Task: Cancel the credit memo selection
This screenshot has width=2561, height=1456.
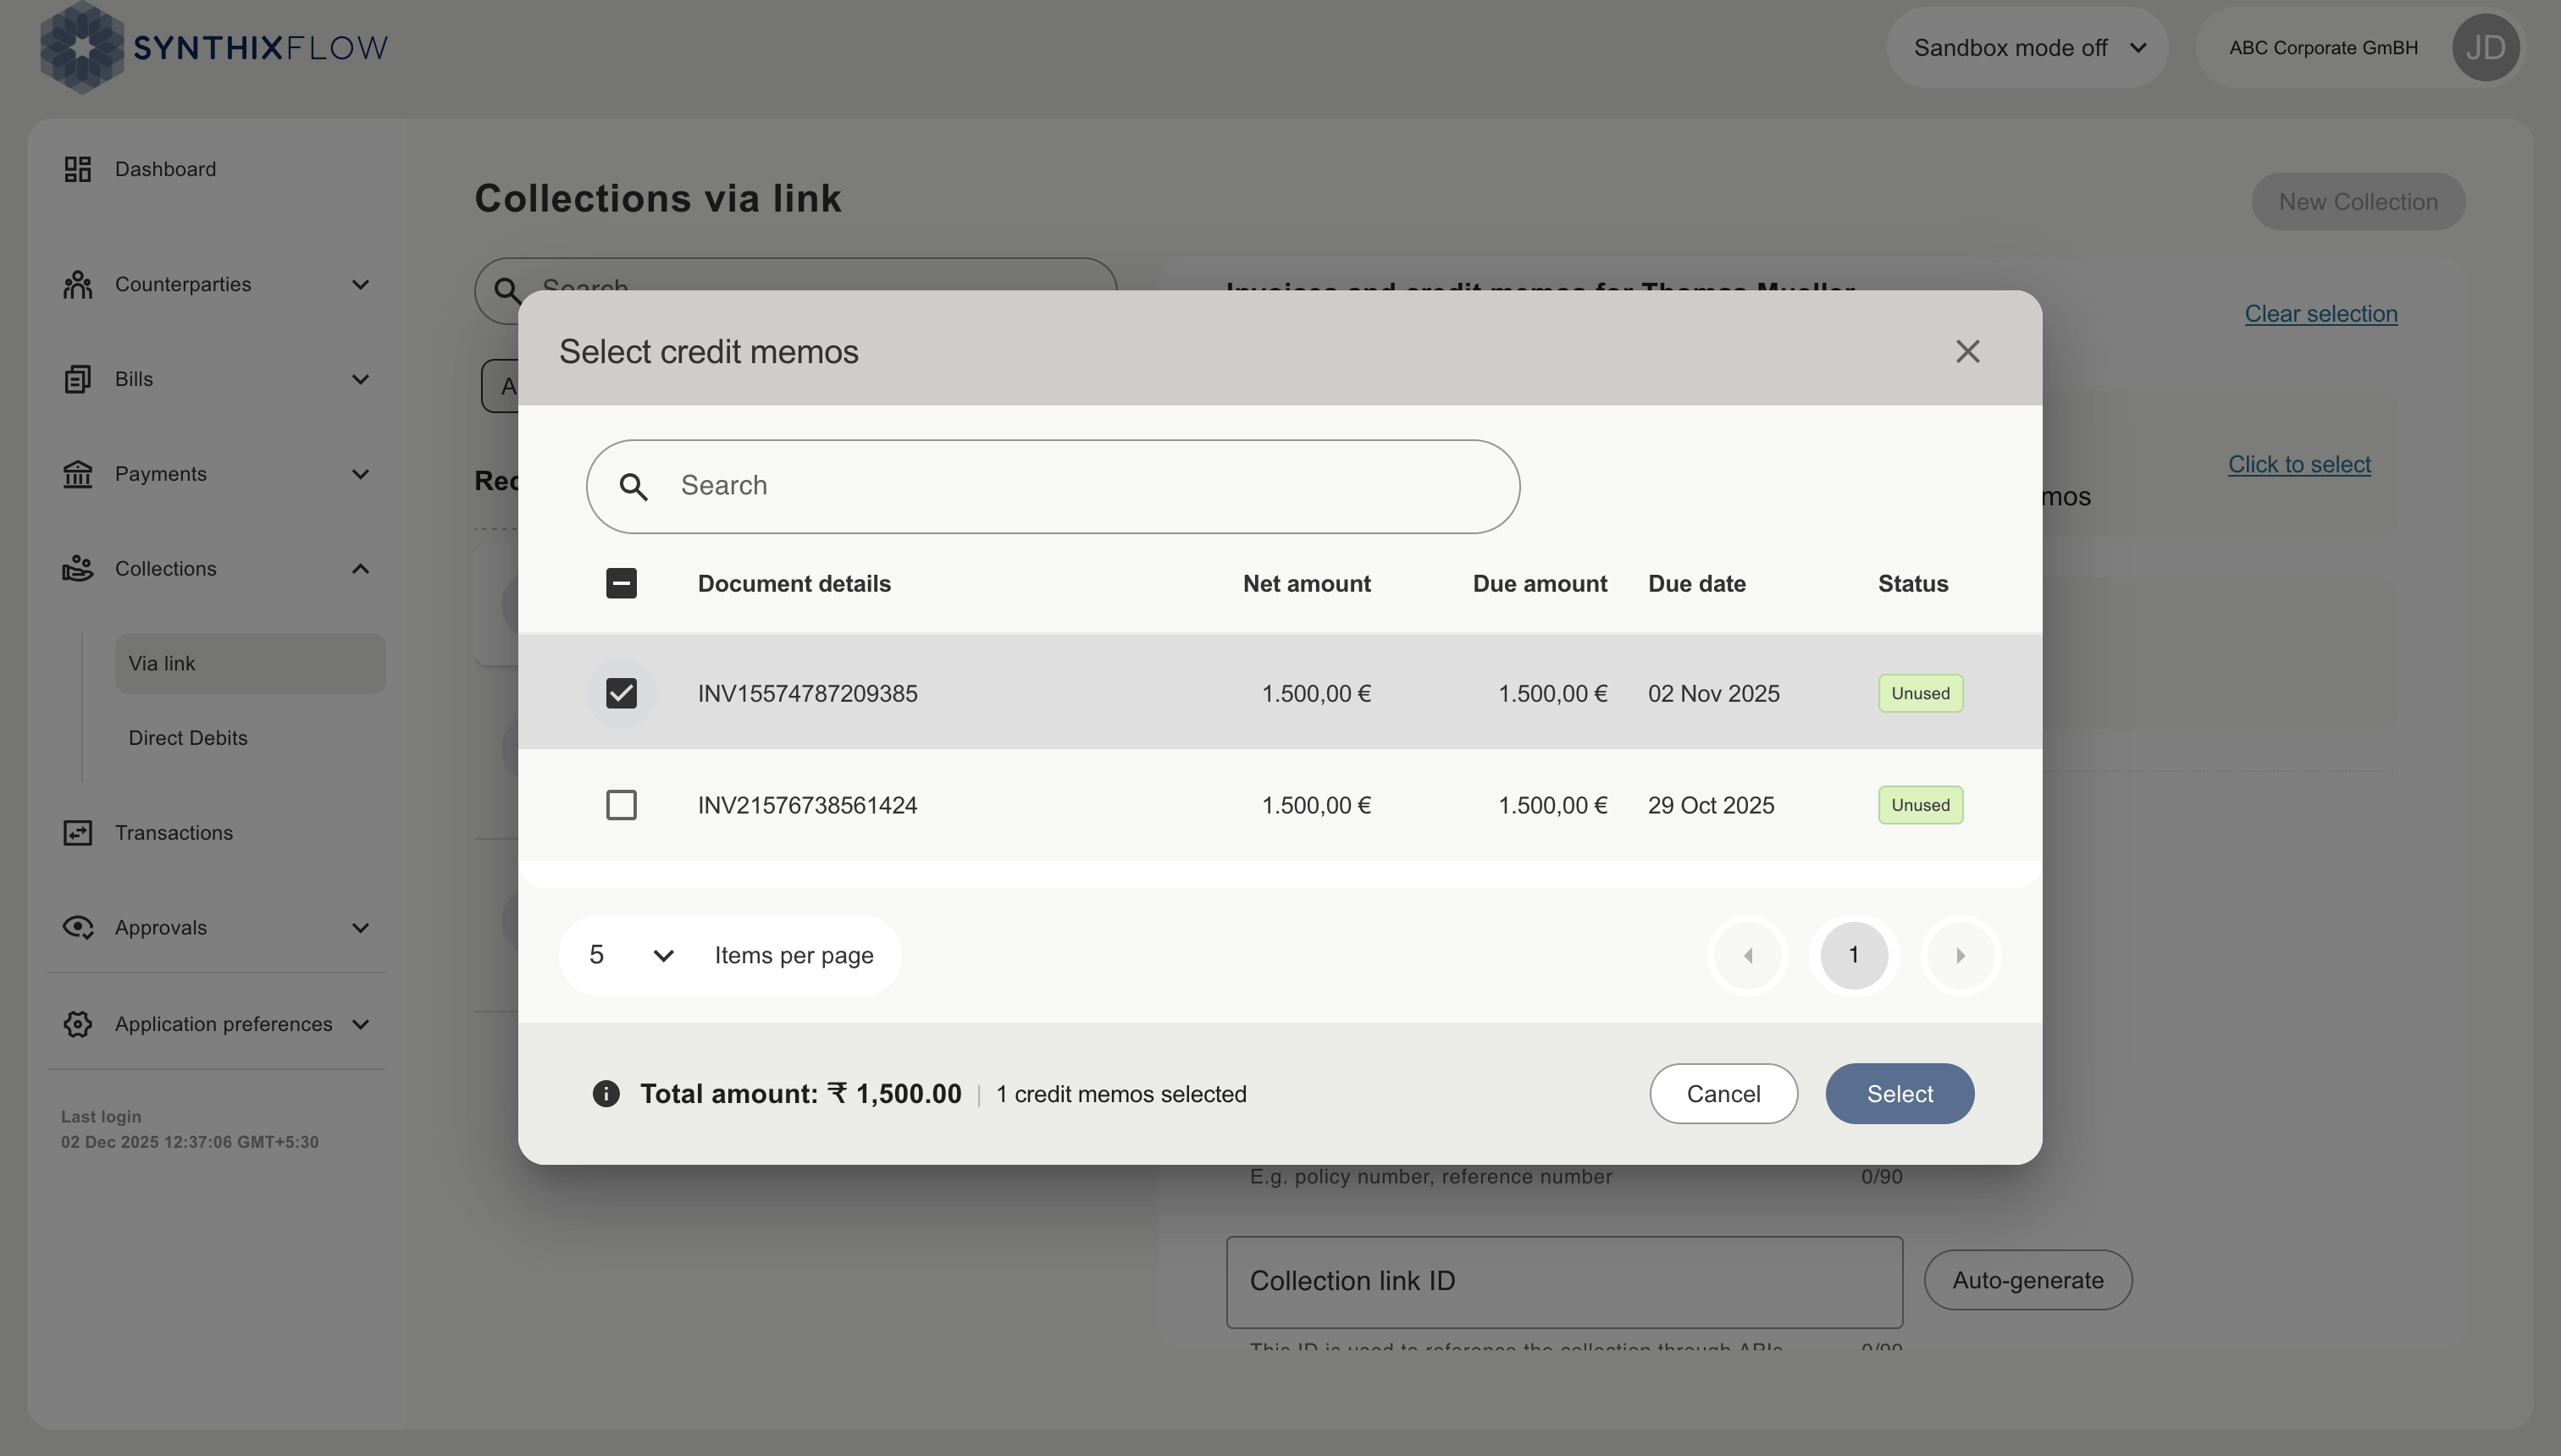Action: coord(1723,1093)
